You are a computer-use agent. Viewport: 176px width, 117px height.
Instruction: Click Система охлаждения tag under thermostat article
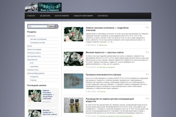tap(107, 67)
